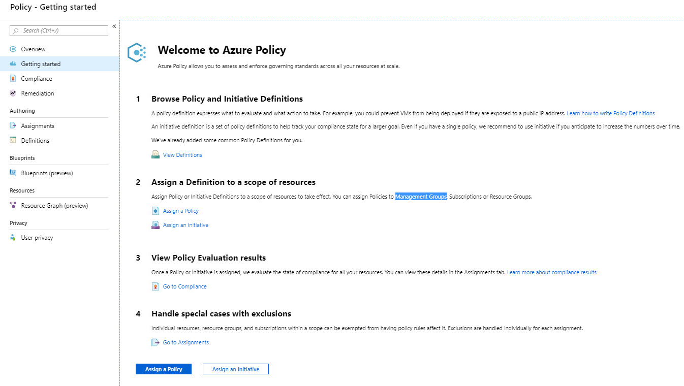Select Getting started in the sidebar
Screen dimensions: 684x386
click(59, 64)
